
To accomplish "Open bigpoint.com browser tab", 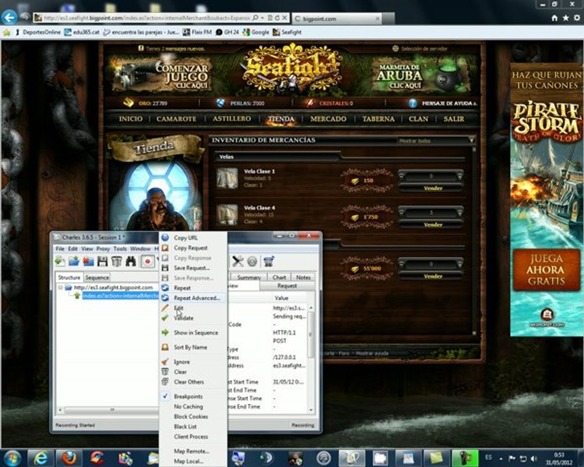I will point(337,18).
